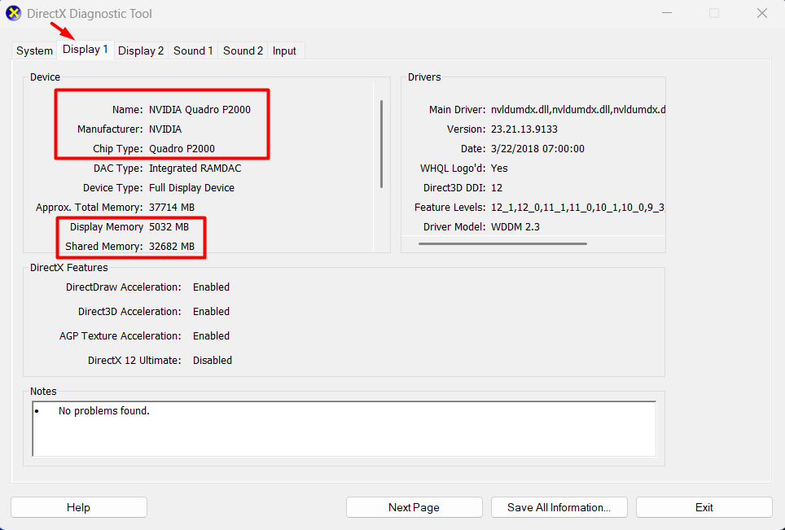Screen dimensions: 785x530
Task: Click the Device panel vertical scrollbar
Action: pyautogui.click(x=381, y=144)
